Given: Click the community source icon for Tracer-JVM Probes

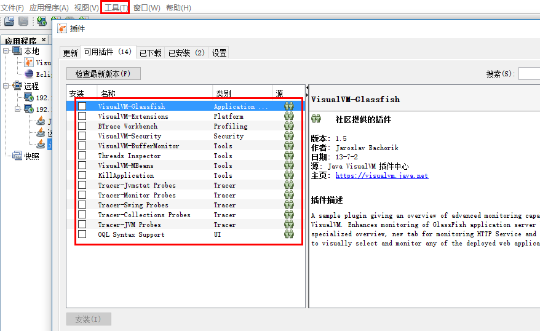Looking at the screenshot, I should pos(289,225).
